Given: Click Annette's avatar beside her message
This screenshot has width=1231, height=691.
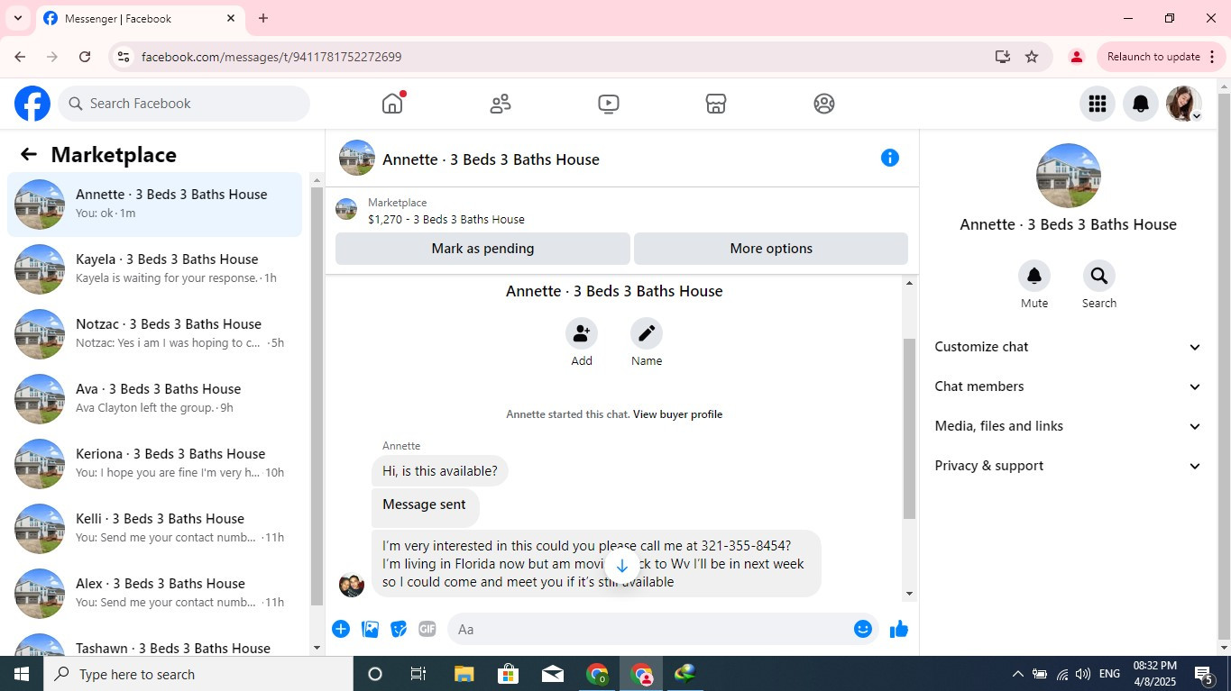Looking at the screenshot, I should (351, 585).
